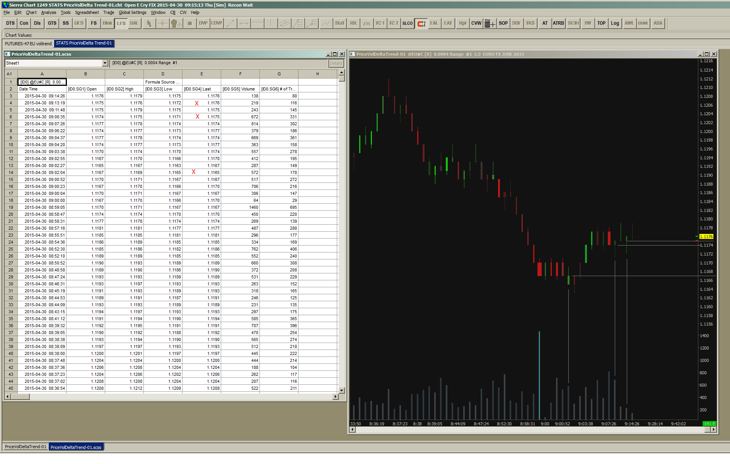This screenshot has width=730, height=464.
Task: Click the chart horizontal scrollbar left arrow
Action: tap(352, 430)
